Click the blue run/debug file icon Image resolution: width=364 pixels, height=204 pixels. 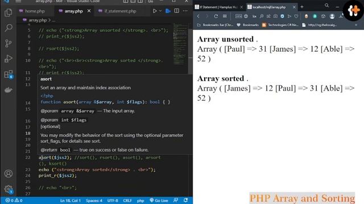click(168, 11)
